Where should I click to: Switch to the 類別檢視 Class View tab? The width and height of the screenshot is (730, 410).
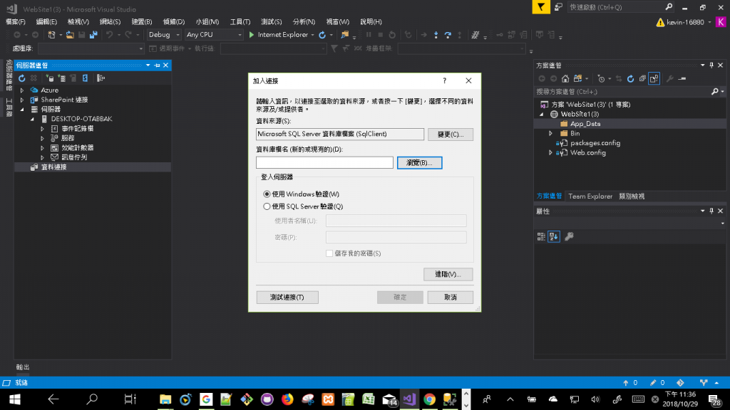coord(632,196)
